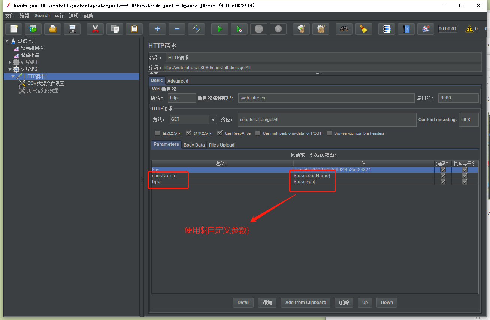Clear all results with double broom icon
490x320 pixels.
point(321,29)
